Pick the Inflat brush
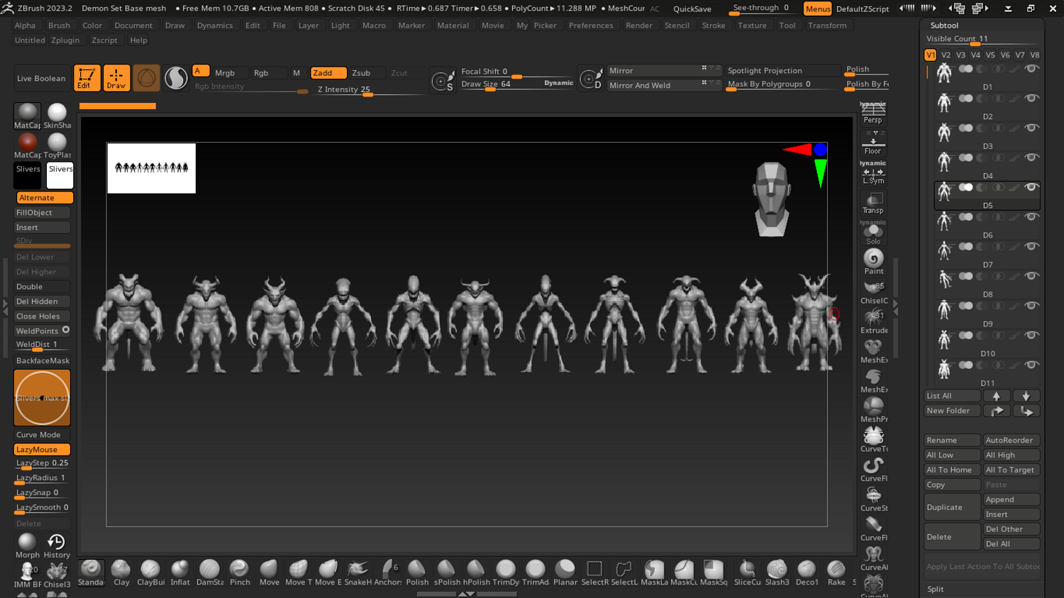1064x598 pixels. 180,572
